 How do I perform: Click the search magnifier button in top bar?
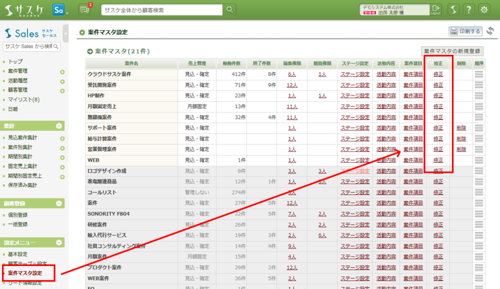click(229, 10)
